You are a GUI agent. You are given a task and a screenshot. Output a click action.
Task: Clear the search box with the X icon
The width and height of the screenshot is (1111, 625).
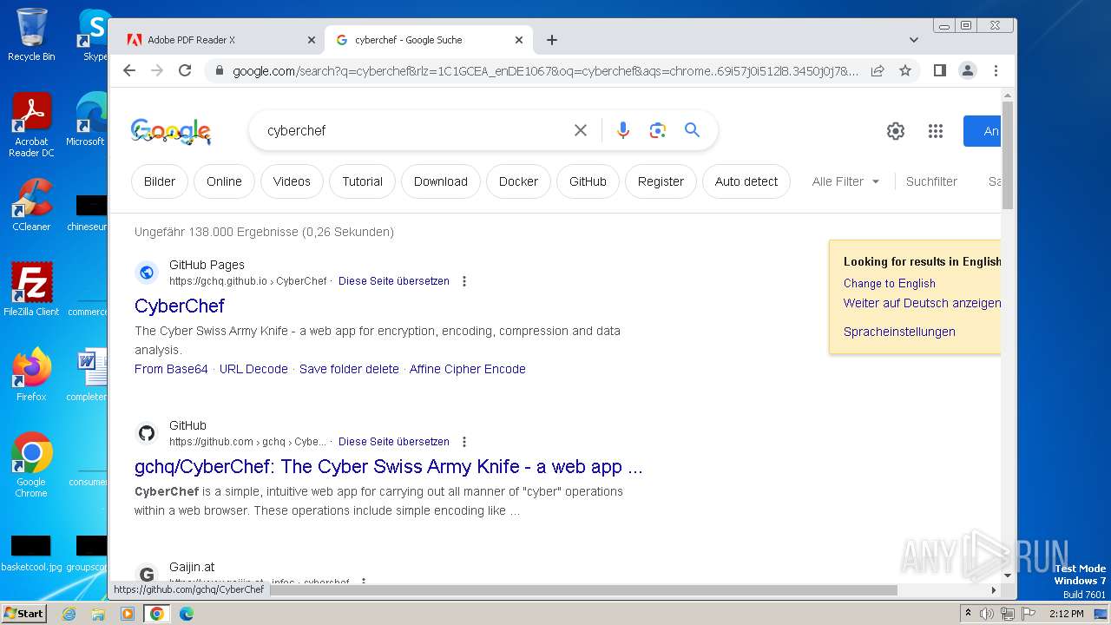(581, 130)
